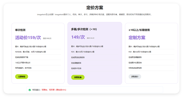Click 协助完成全部检测 feature text
This screenshot has height=97, width=183.
[x=135, y=68]
